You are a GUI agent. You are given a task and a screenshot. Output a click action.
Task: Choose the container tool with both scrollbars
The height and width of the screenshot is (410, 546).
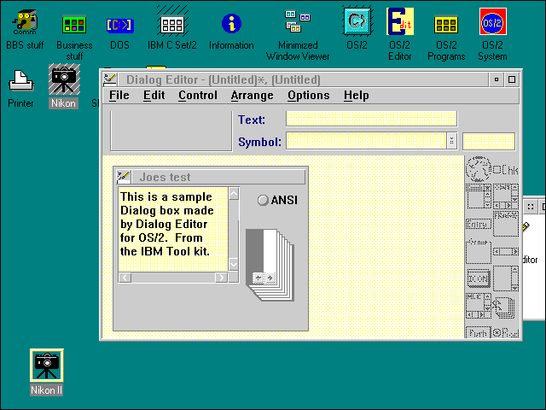pyautogui.click(x=506, y=196)
